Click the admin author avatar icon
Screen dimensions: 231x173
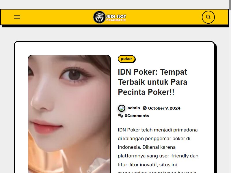pos(122,108)
